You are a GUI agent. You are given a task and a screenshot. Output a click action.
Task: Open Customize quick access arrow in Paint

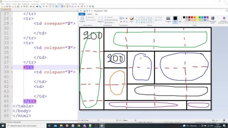point(92,11)
